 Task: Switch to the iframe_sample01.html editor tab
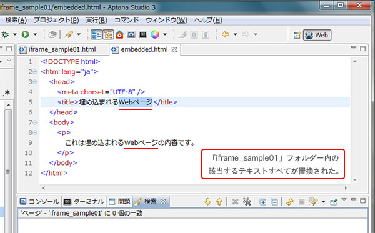[x=62, y=49]
